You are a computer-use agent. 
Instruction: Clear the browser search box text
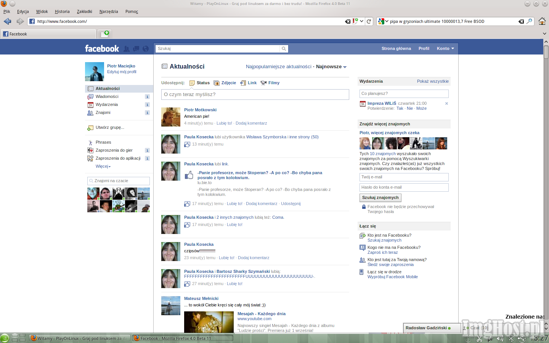click(521, 22)
